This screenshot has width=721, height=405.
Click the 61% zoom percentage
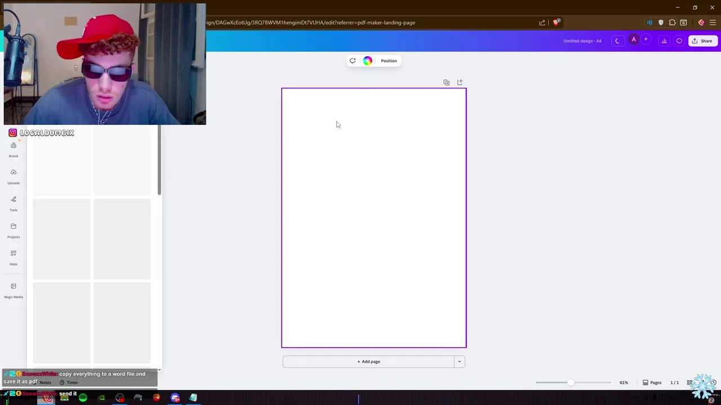(x=624, y=382)
